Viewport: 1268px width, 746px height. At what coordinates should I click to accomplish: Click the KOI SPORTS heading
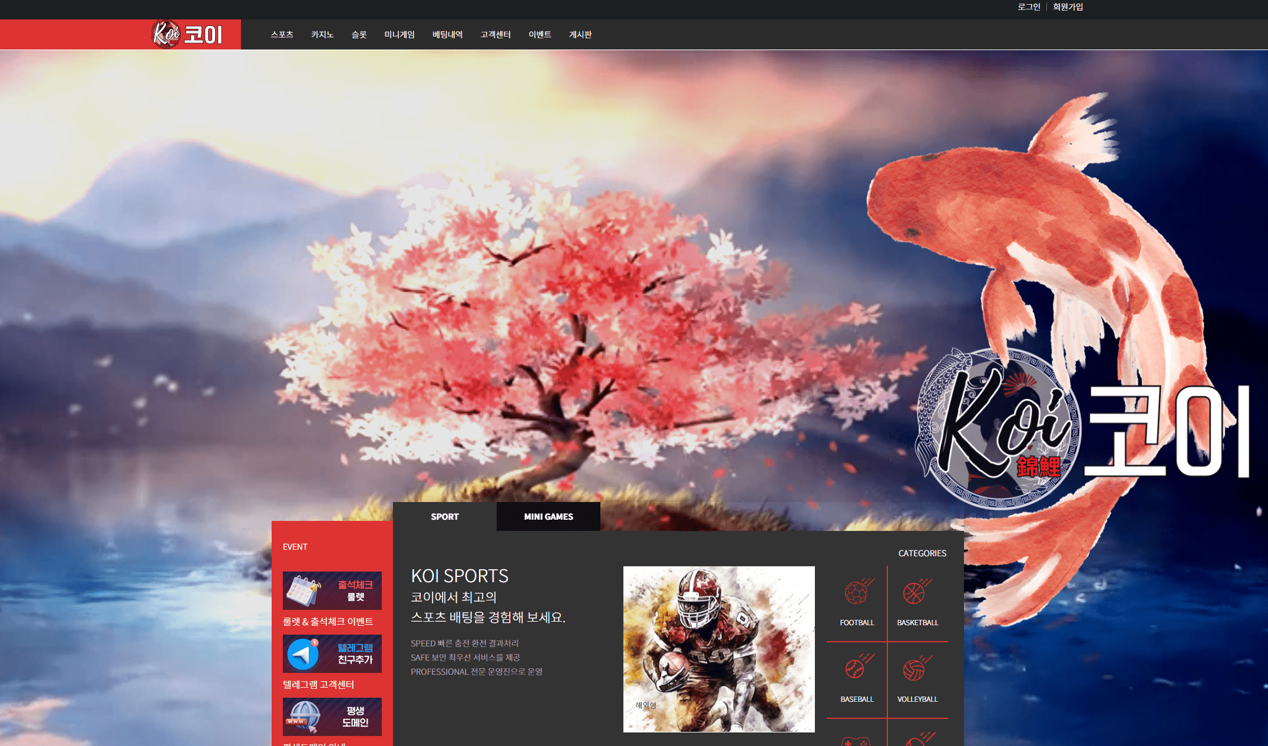[x=460, y=576]
